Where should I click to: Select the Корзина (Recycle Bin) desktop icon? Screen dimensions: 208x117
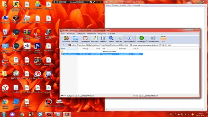5,33
